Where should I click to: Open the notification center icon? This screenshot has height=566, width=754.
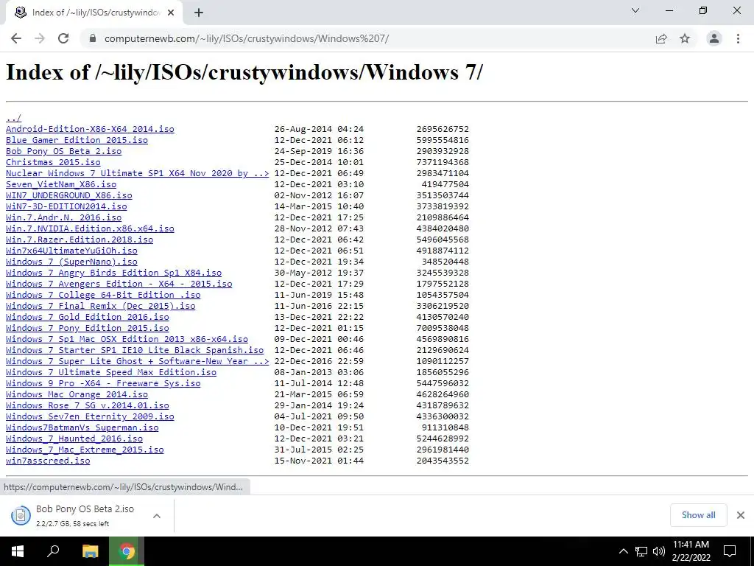tap(730, 551)
